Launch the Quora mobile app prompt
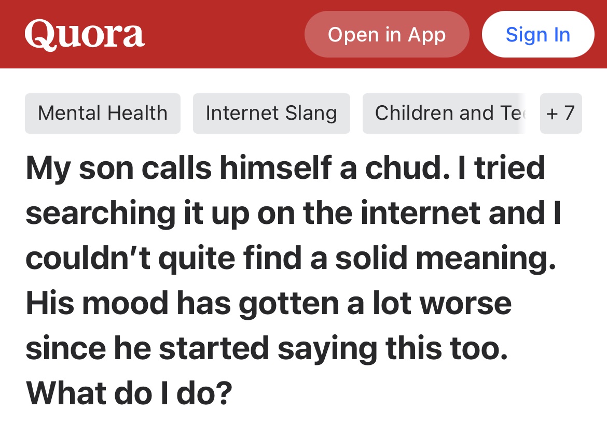 386,34
